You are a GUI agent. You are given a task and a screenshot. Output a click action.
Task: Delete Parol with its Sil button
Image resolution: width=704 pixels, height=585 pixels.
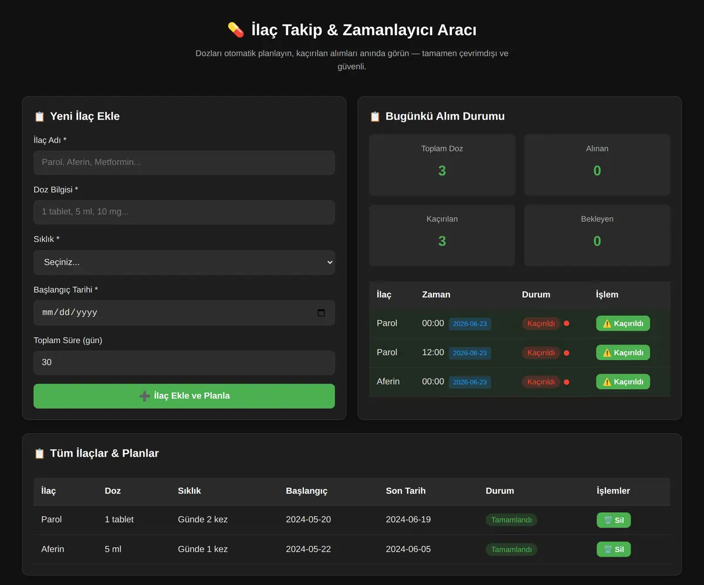coord(614,520)
